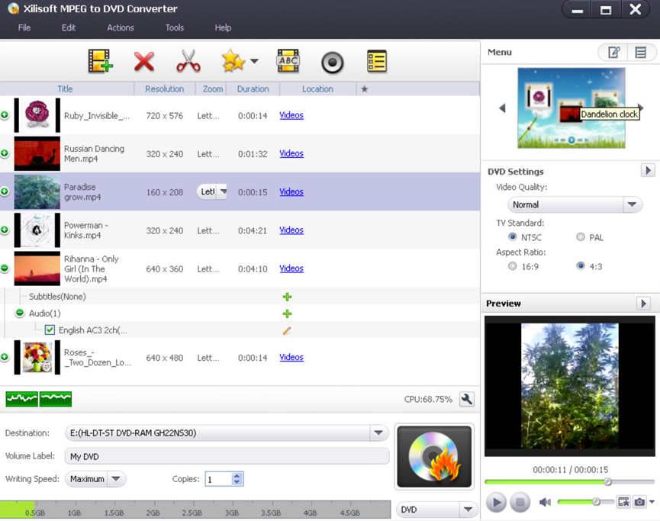This screenshot has width=660, height=521.
Task: Mute the preview volume speaker
Action: 545,502
